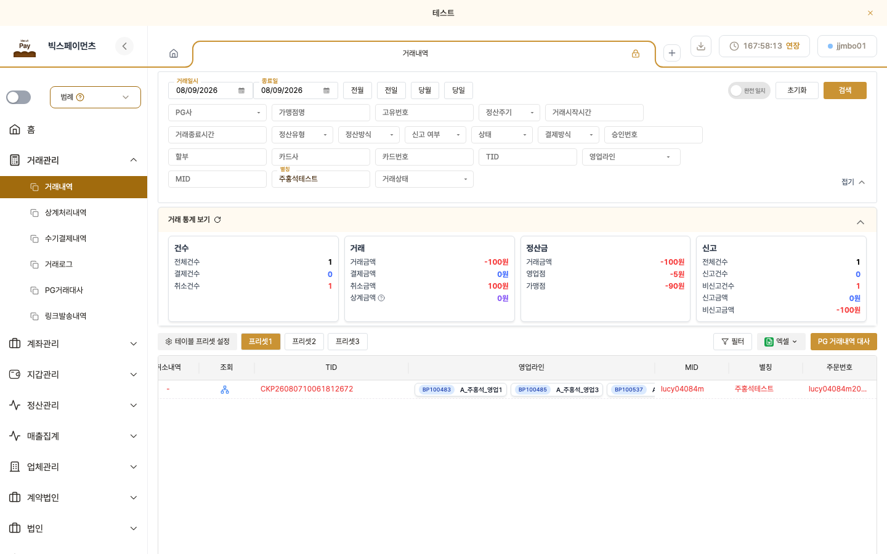887x554 pixels.
Task: Click the 가맹점명 input field
Action: pyautogui.click(x=321, y=113)
